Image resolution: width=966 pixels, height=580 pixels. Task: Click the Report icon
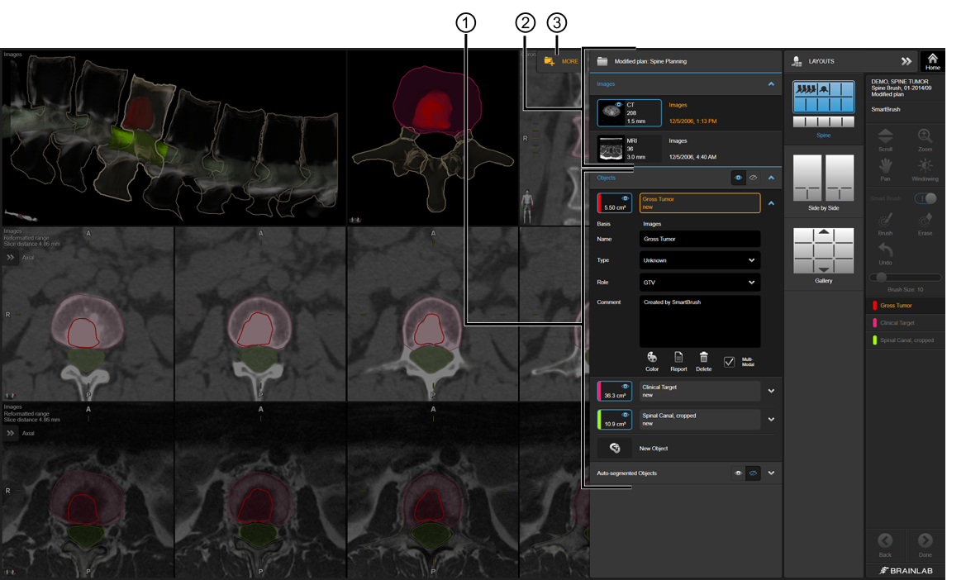click(x=678, y=361)
